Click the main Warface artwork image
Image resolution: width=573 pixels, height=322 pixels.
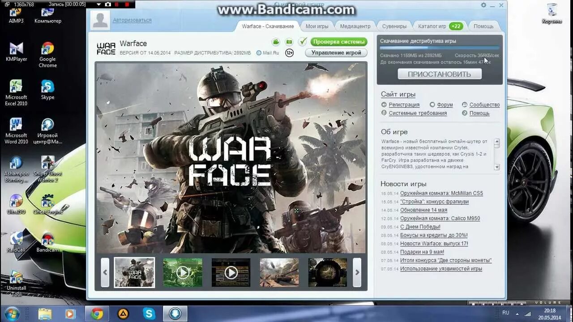[231, 157]
